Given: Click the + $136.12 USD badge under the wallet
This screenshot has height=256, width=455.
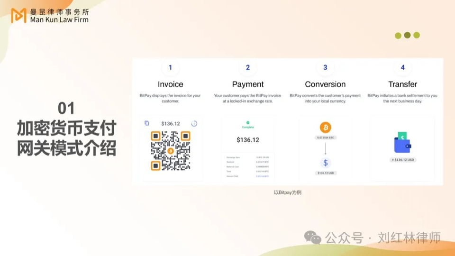Looking at the screenshot, I should click(x=402, y=160).
